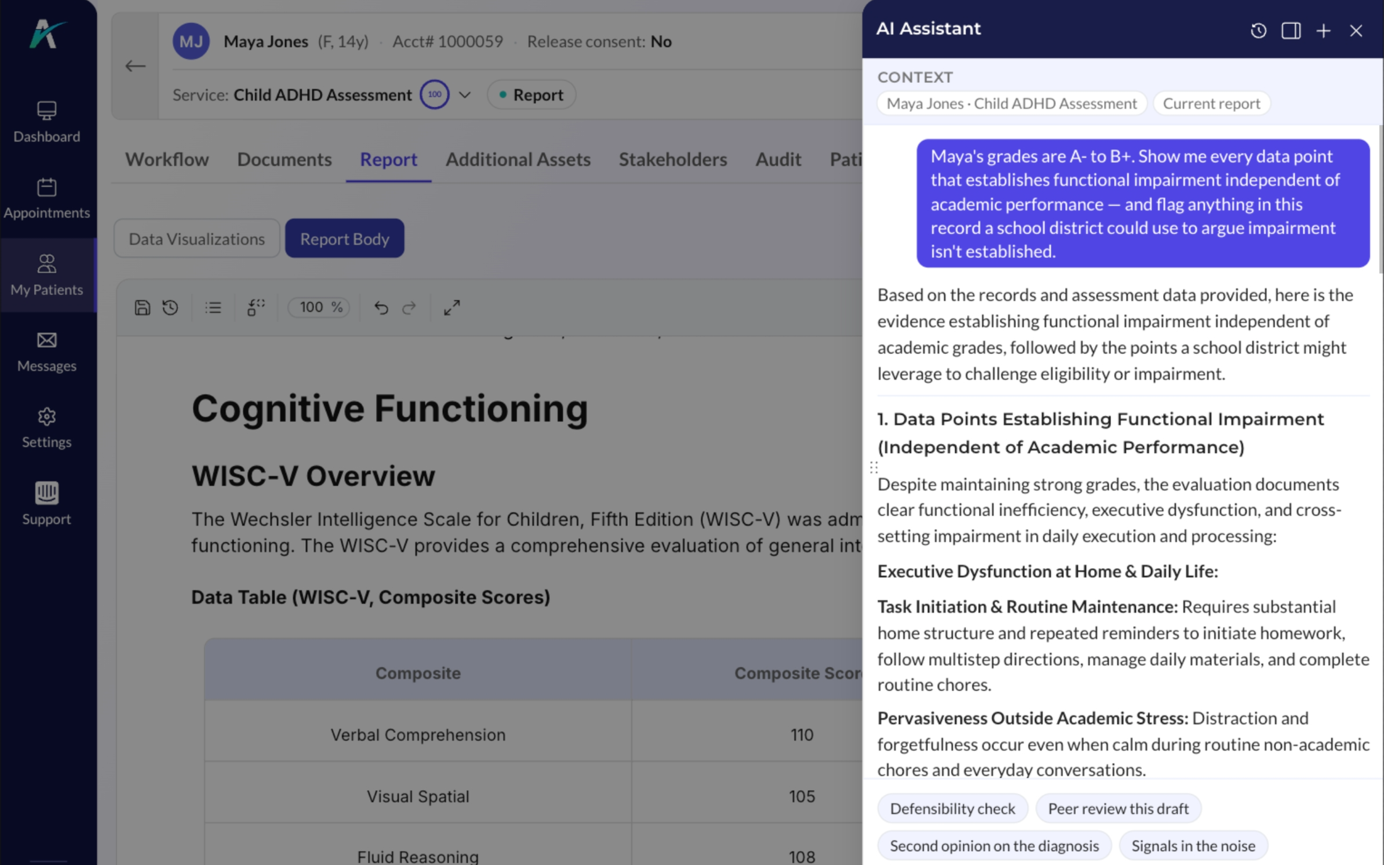
Task: Click the Data Table composite scores title
Action: pyautogui.click(x=371, y=597)
